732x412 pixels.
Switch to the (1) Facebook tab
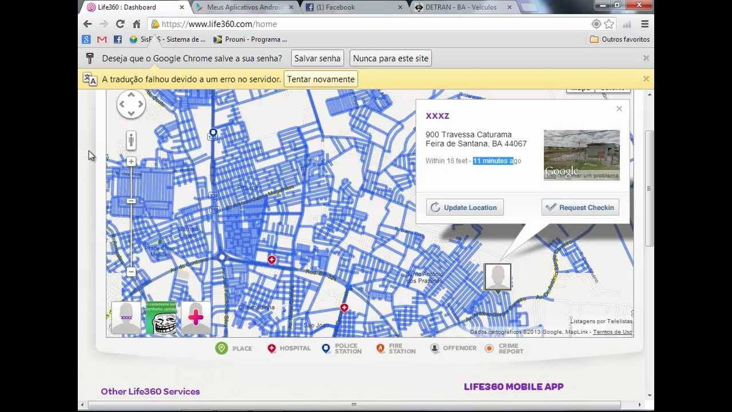point(355,7)
